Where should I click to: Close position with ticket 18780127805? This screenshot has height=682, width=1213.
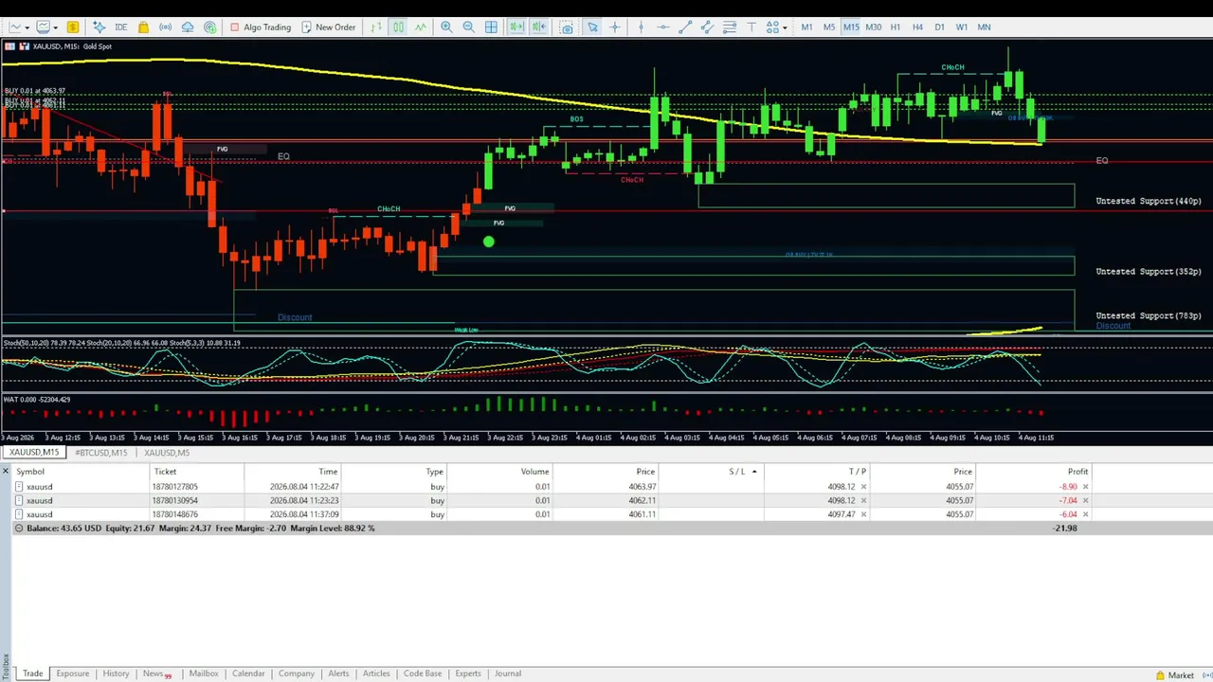pos(1085,487)
